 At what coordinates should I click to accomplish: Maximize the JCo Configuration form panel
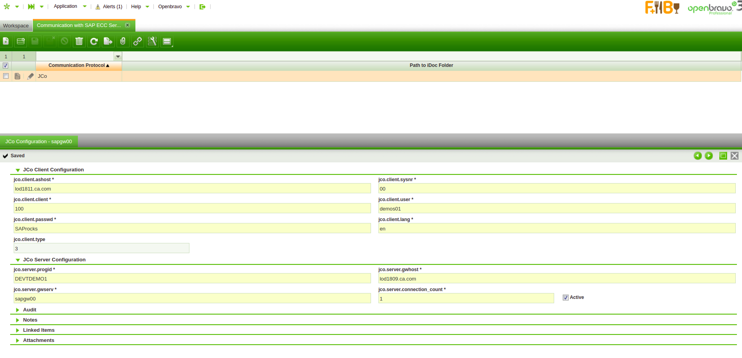pos(723,156)
